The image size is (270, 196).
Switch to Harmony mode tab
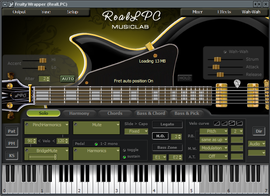pyautogui.click(x=79, y=113)
